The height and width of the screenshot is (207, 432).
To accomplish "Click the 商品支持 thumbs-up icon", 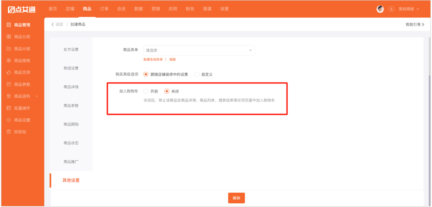I will (8, 73).
